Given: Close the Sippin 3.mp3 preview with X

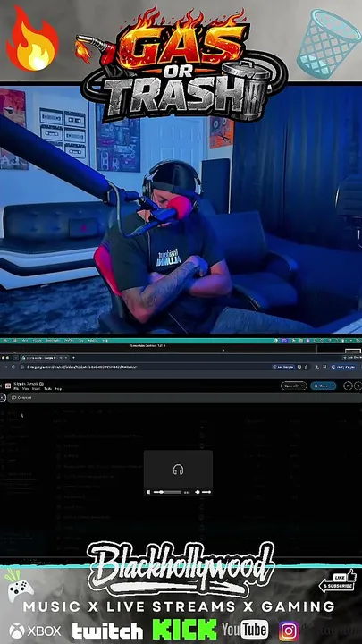Looking at the screenshot, I should click(x=1, y=386).
